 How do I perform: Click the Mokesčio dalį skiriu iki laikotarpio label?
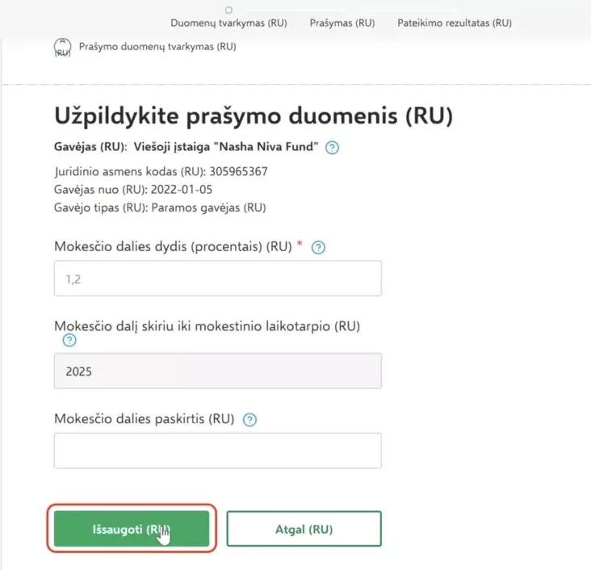point(207,326)
